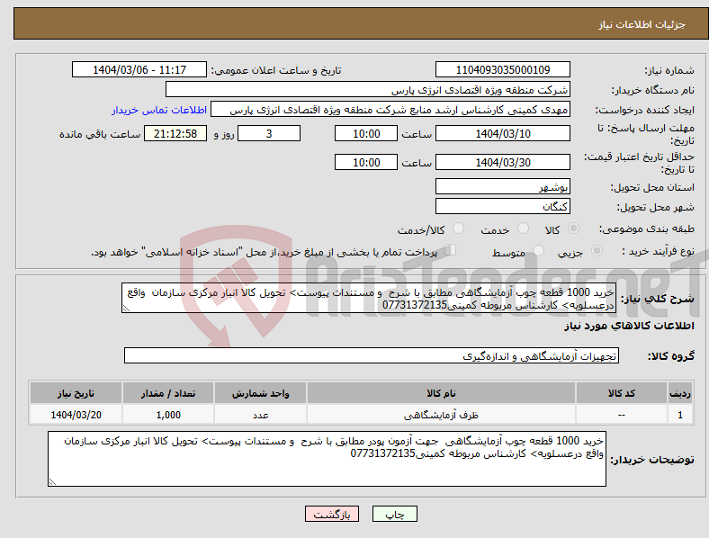Click the اطلاعات کالاهای مورد نیاز heading

[629, 326]
